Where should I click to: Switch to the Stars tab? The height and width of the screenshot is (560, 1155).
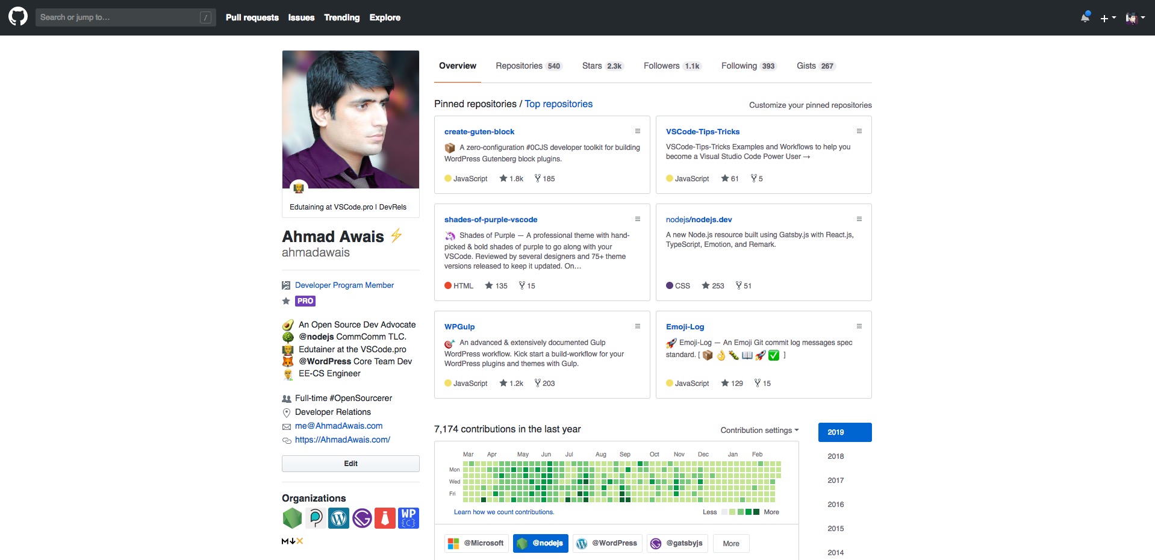(x=603, y=66)
